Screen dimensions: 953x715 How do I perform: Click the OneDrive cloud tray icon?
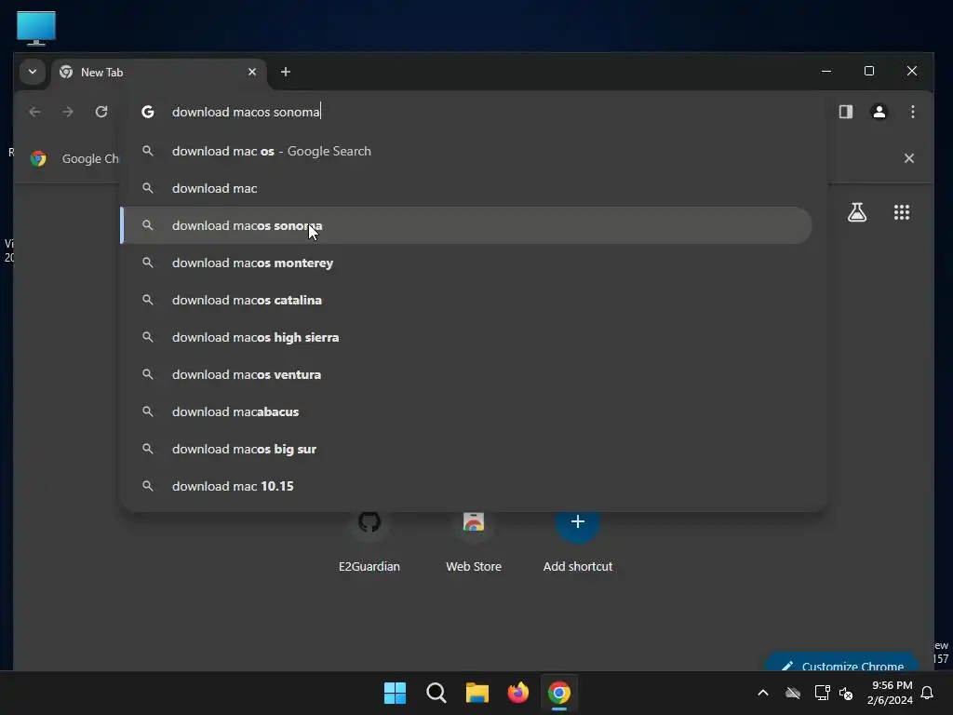pyautogui.click(x=793, y=693)
